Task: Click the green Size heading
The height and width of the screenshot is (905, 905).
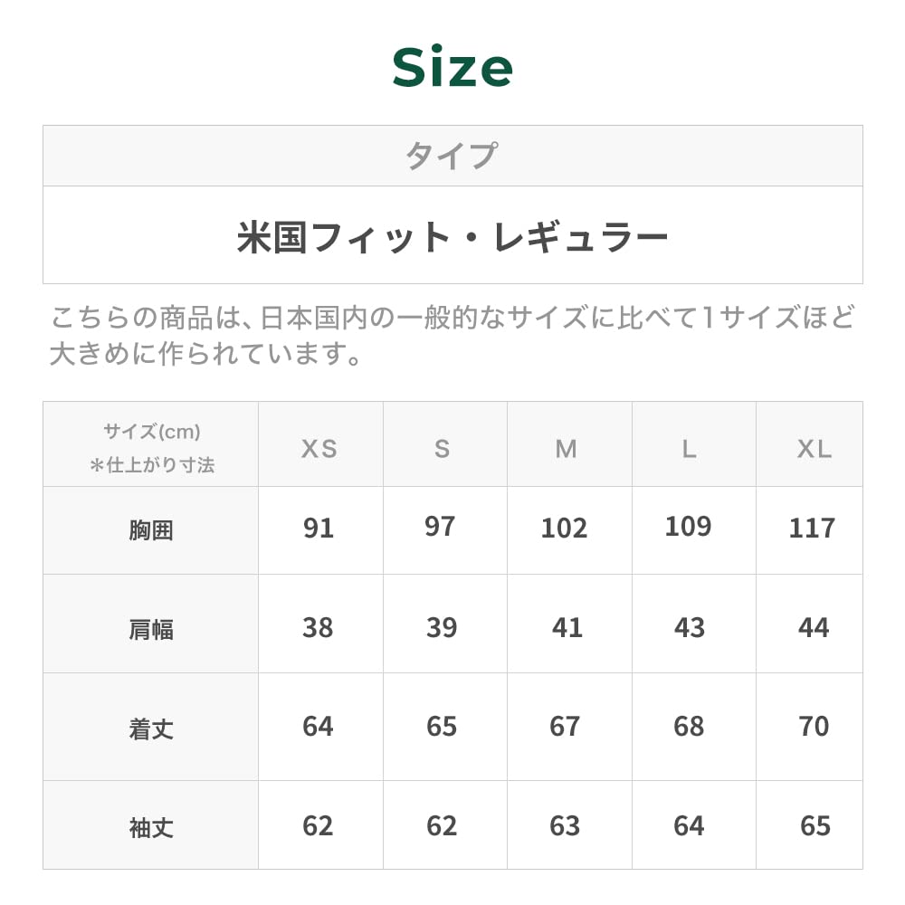Action: 452,68
